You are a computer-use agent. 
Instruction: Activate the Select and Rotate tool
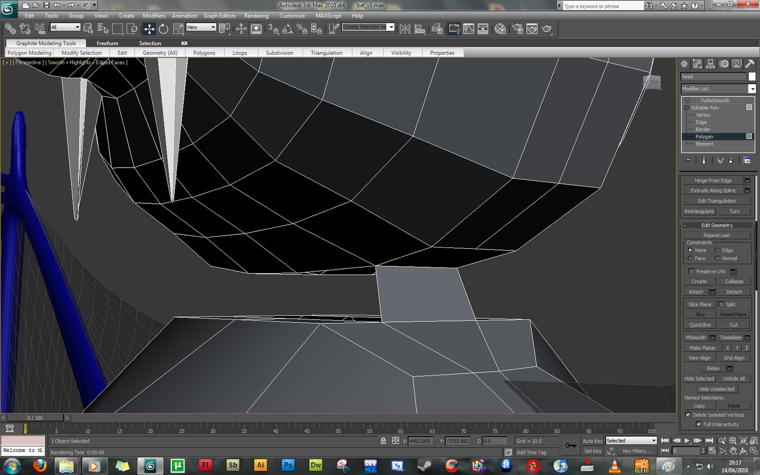pyautogui.click(x=164, y=29)
